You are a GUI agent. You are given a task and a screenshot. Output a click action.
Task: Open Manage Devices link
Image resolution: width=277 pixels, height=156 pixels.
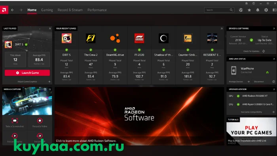(239, 82)
